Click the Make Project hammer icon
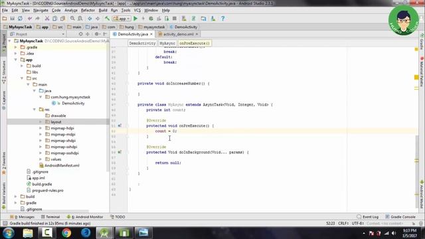Screen dimensions: 425x239 108,19
